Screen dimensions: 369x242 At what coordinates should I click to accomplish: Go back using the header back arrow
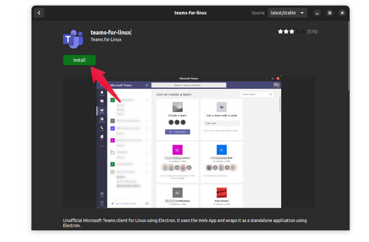[39, 12]
